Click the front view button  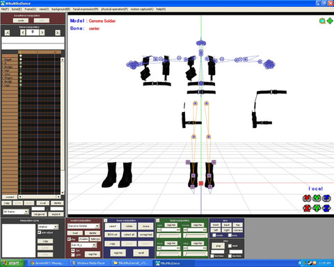pos(216,225)
